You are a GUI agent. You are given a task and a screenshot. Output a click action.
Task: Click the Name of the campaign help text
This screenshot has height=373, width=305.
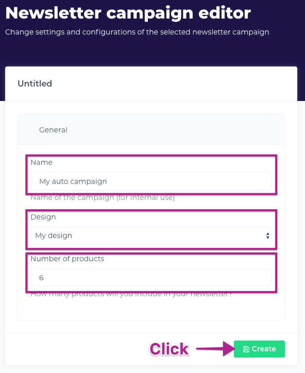[103, 198]
